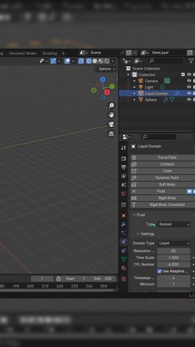Open the Scene properties tab

[x=123, y=185]
